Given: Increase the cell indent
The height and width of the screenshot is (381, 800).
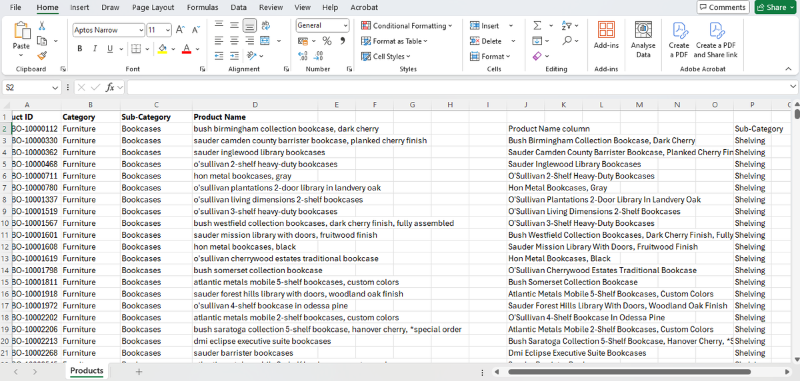Looking at the screenshot, I should point(234,56).
